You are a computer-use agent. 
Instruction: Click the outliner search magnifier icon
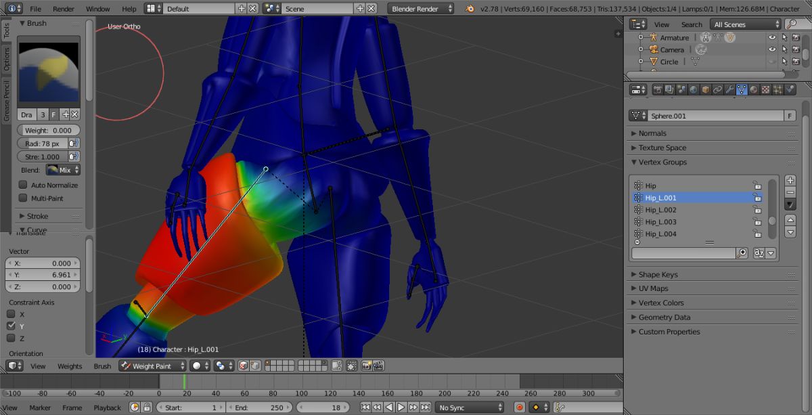point(791,24)
